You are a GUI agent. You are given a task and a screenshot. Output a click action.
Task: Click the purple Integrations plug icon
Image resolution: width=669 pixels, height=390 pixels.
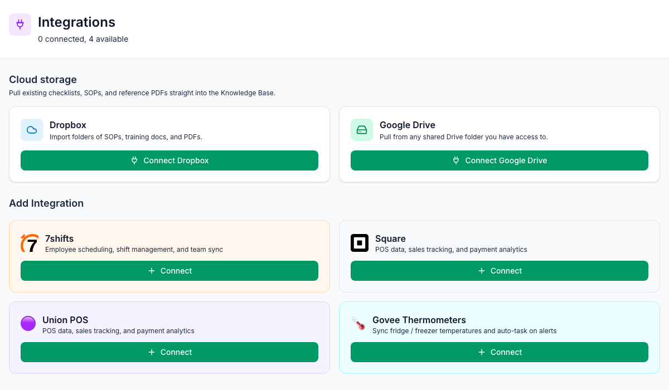20,25
